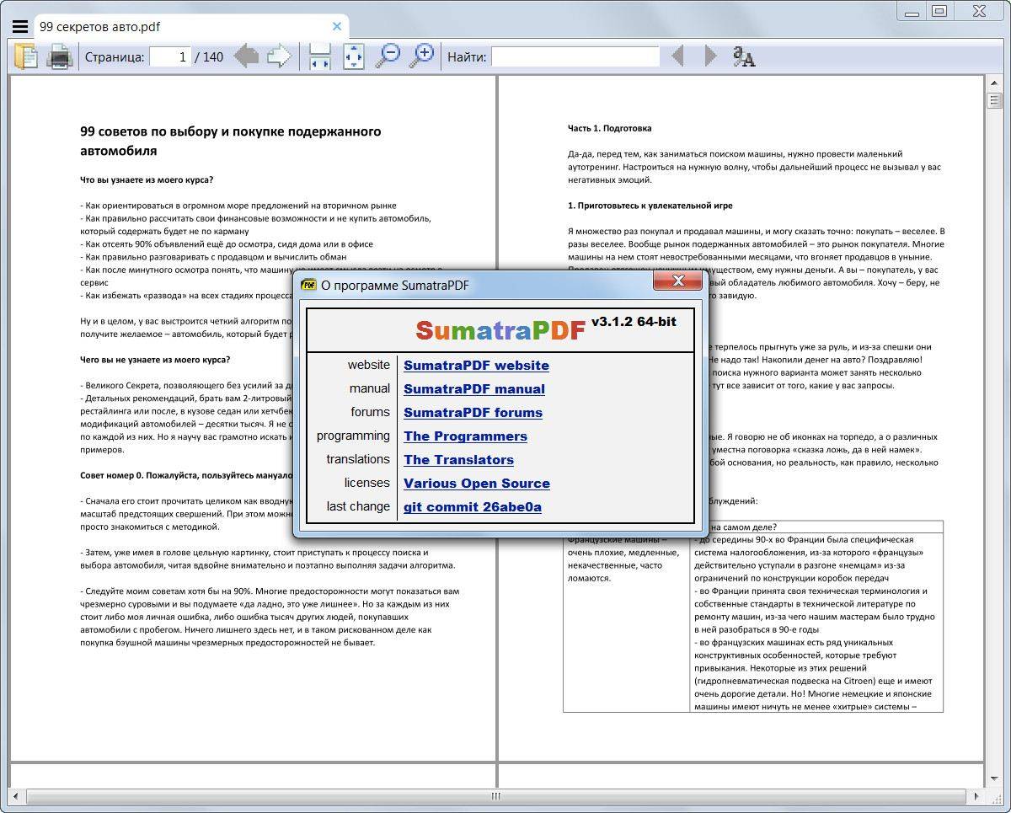Select Fit Width view icon
Viewport: 1011px width, 813px height.
tap(319, 56)
